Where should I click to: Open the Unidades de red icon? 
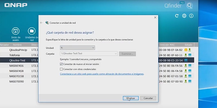click(x=32, y=31)
